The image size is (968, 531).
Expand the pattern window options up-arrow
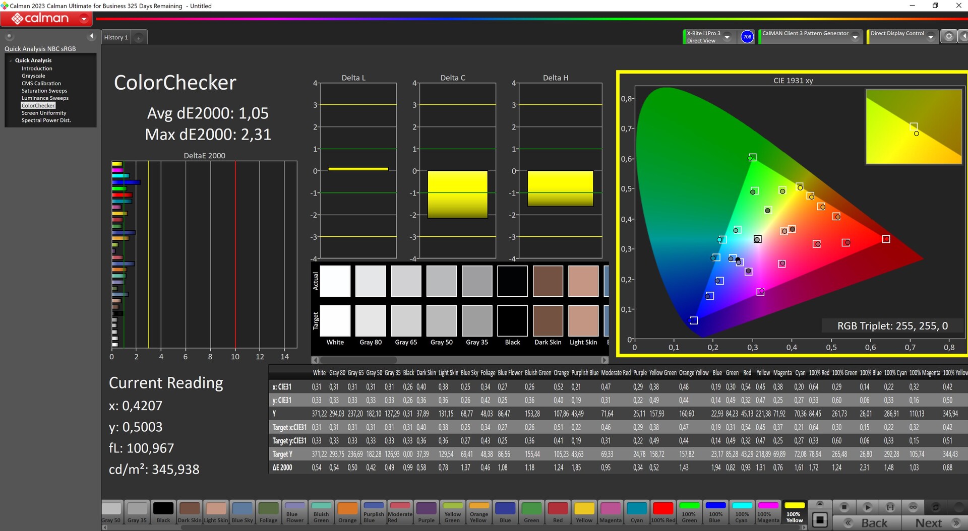point(820,504)
